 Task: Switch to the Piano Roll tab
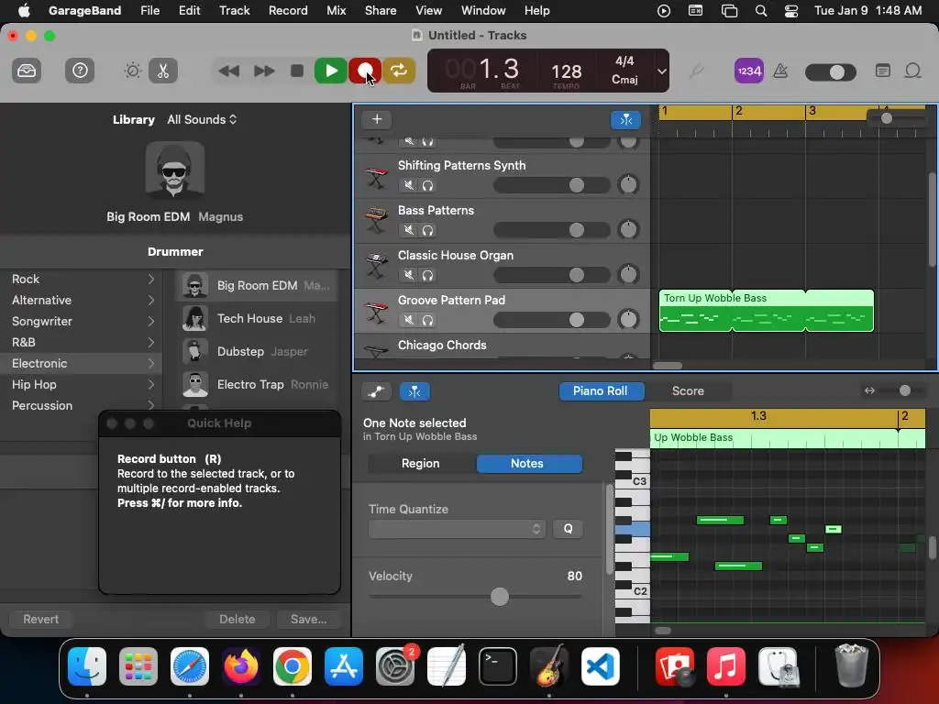[601, 390]
